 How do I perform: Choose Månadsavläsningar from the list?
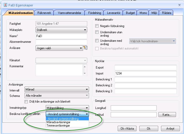(x=67, y=122)
